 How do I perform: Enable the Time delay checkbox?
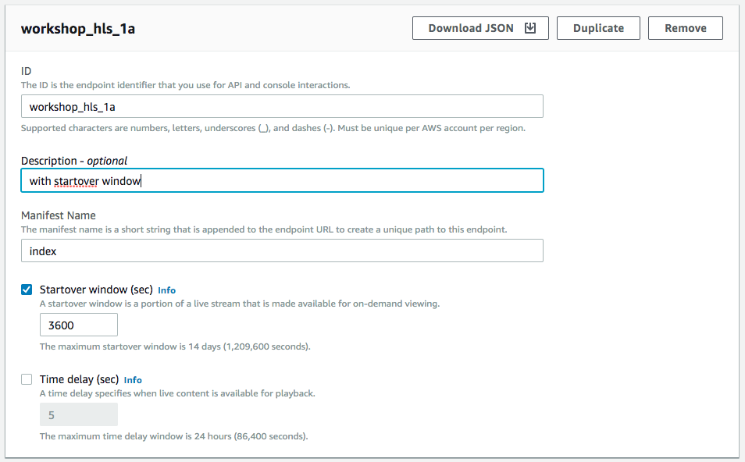click(27, 379)
